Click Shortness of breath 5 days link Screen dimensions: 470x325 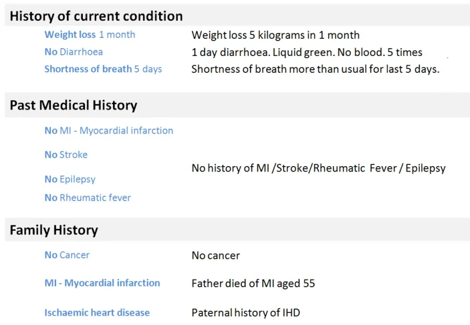point(103,69)
